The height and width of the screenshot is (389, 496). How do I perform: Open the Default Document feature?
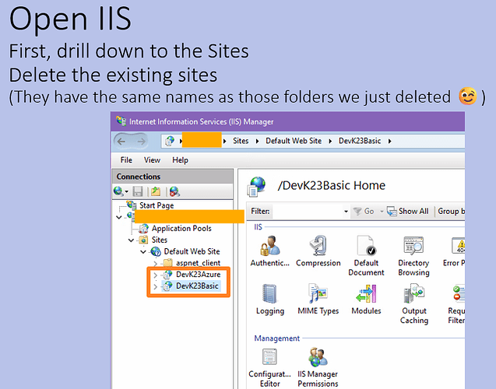pyautogui.click(x=366, y=256)
